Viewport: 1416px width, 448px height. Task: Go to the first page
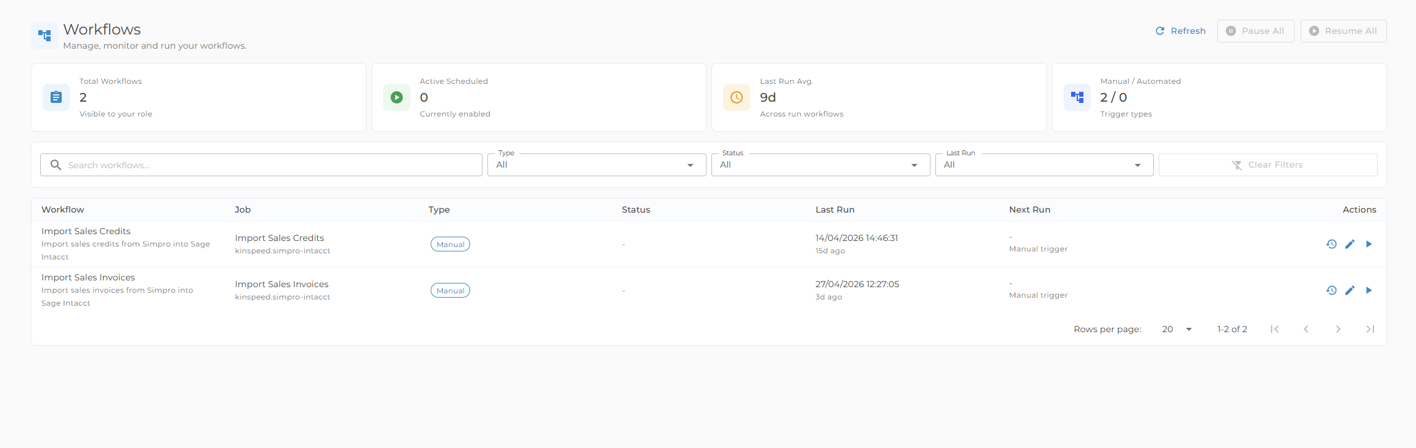tap(1275, 329)
